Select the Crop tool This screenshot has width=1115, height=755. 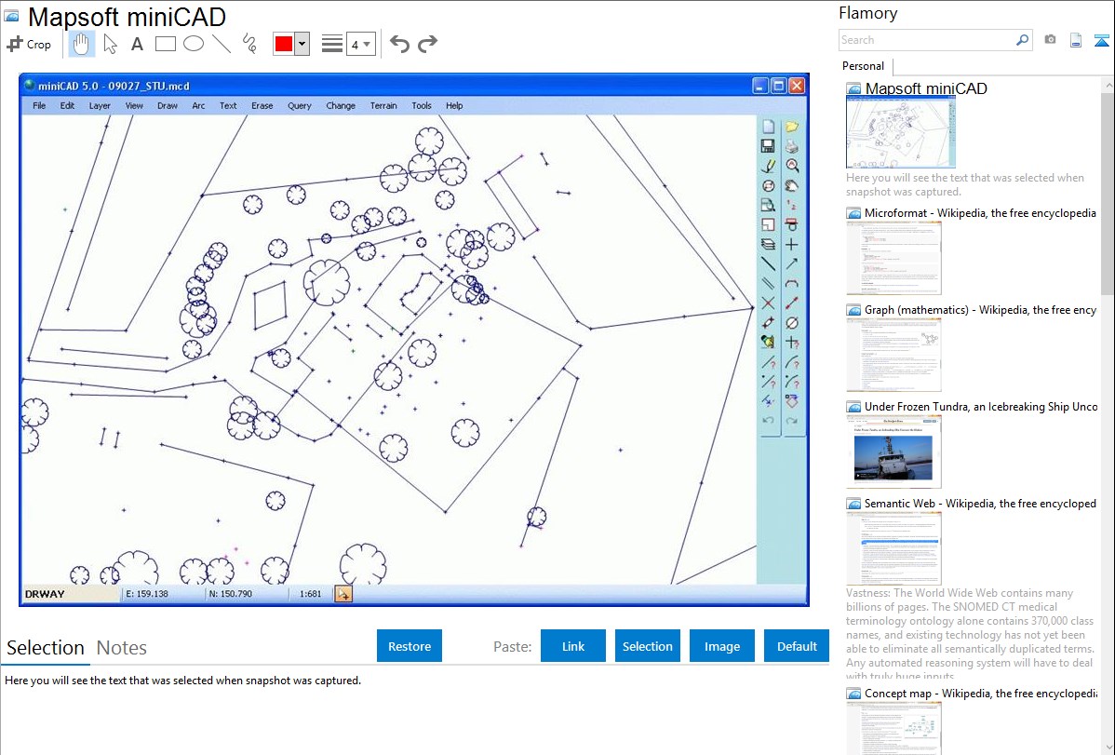pyautogui.click(x=29, y=44)
